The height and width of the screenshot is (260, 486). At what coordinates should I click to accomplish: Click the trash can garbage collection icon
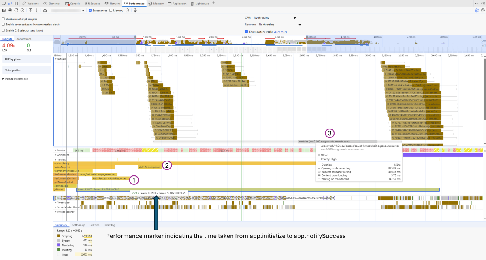(x=127, y=11)
